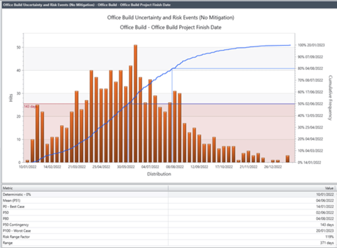Screen dimensions: 337x248
Task: Click the Metric column header
Action: 85,188
